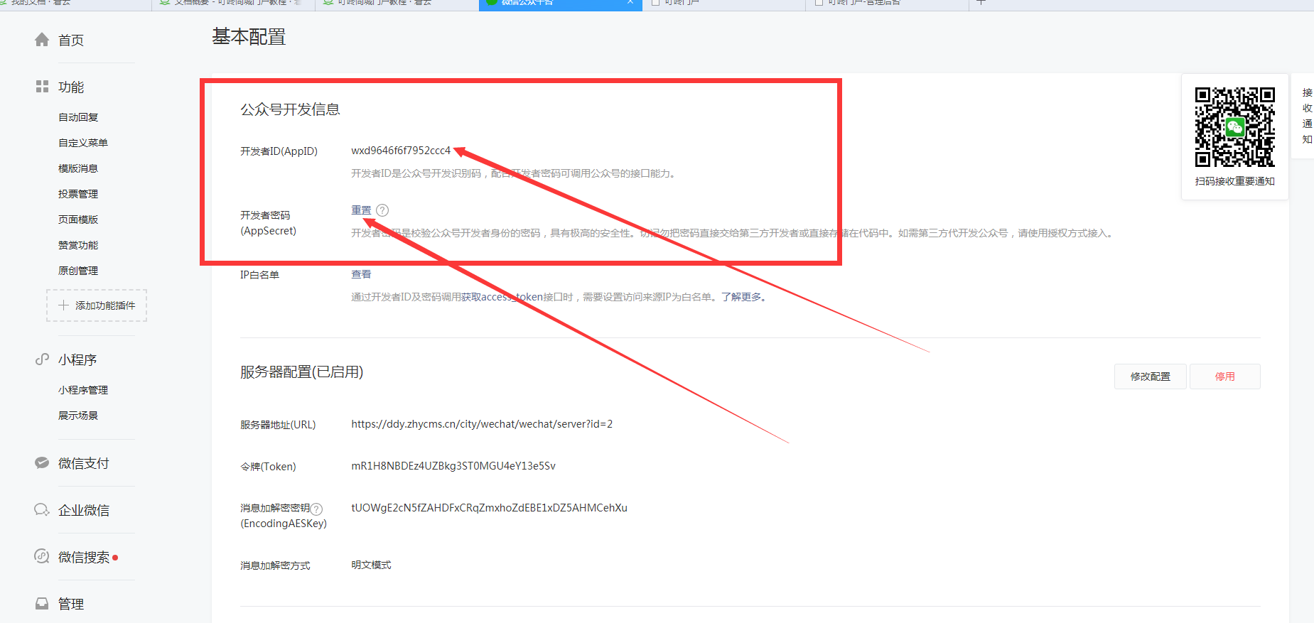Open the QR code image
This screenshot has width=1314, height=623.
[1234, 127]
